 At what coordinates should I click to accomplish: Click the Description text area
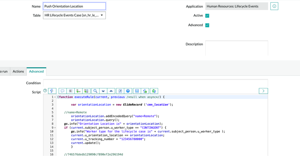pos(237,48)
